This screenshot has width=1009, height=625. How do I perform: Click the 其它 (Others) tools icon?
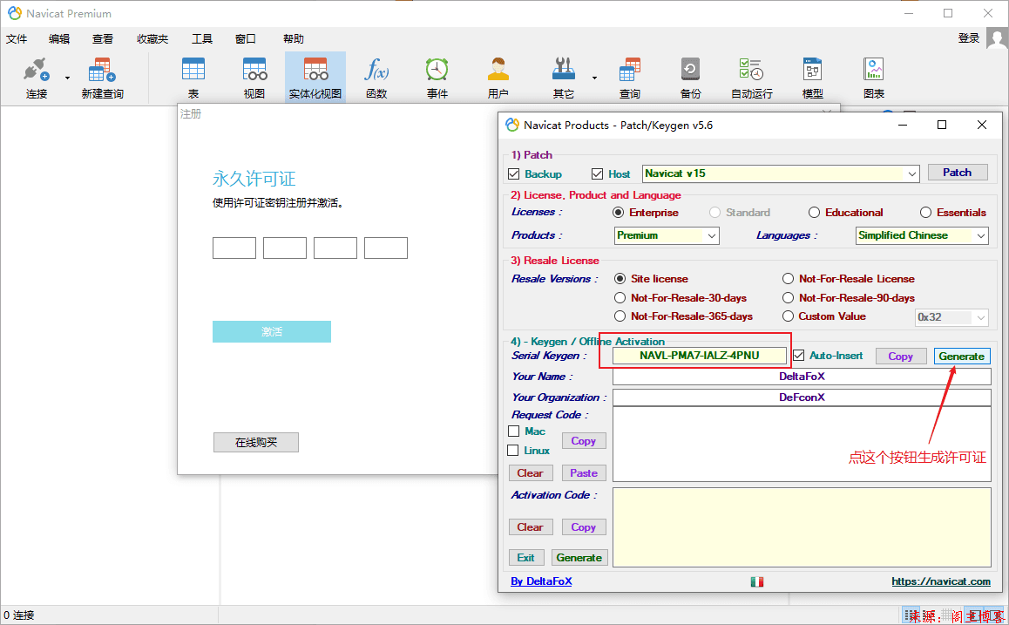(563, 78)
